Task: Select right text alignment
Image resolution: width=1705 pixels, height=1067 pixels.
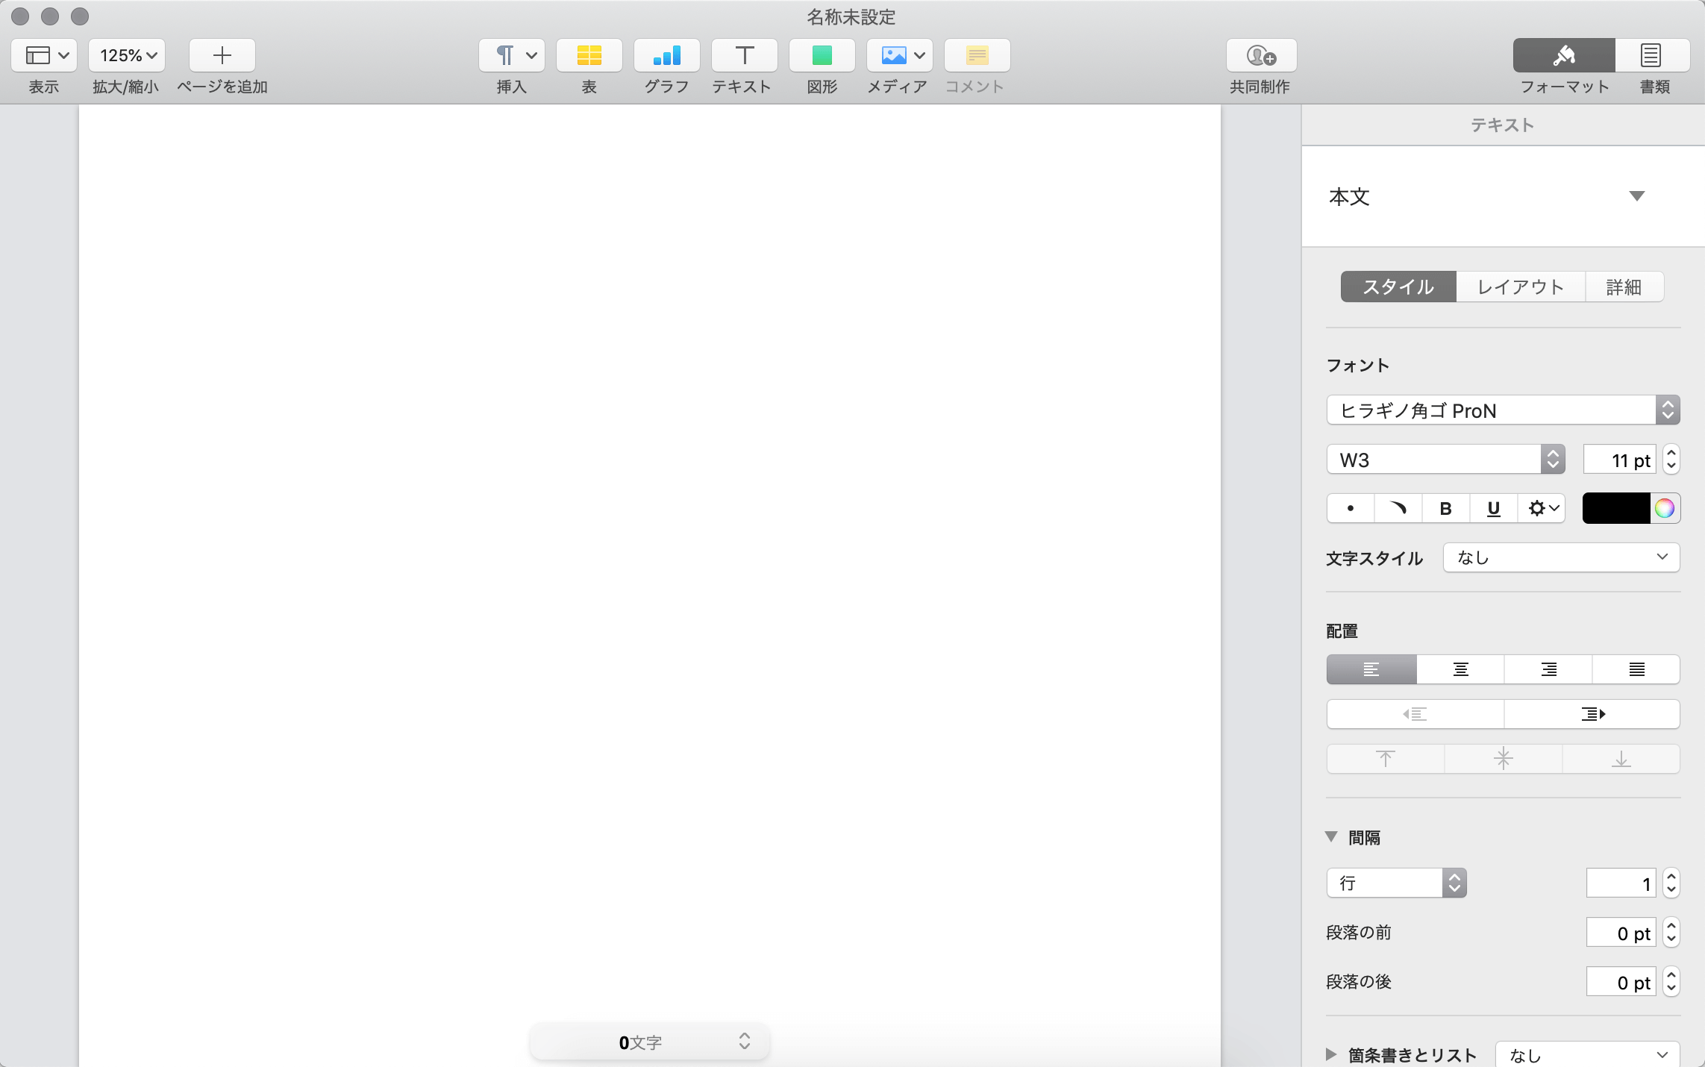Action: (1548, 669)
